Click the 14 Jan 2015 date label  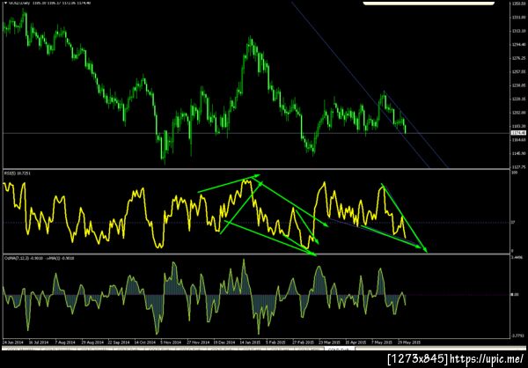(250, 342)
